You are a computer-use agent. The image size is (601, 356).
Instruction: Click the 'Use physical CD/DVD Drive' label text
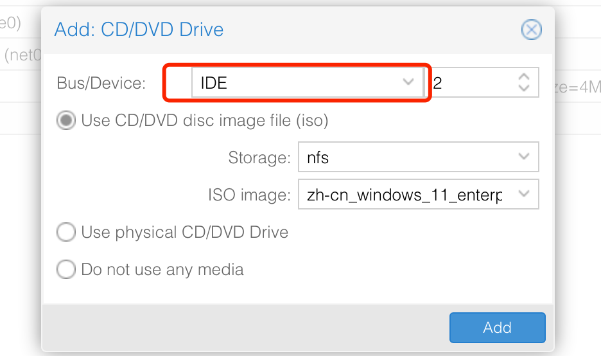click(185, 232)
